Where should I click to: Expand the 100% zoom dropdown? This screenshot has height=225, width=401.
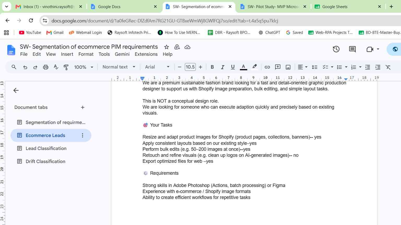84,67
